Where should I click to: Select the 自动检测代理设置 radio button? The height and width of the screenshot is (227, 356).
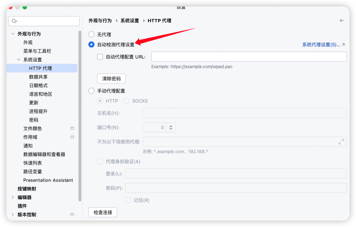[x=91, y=44]
